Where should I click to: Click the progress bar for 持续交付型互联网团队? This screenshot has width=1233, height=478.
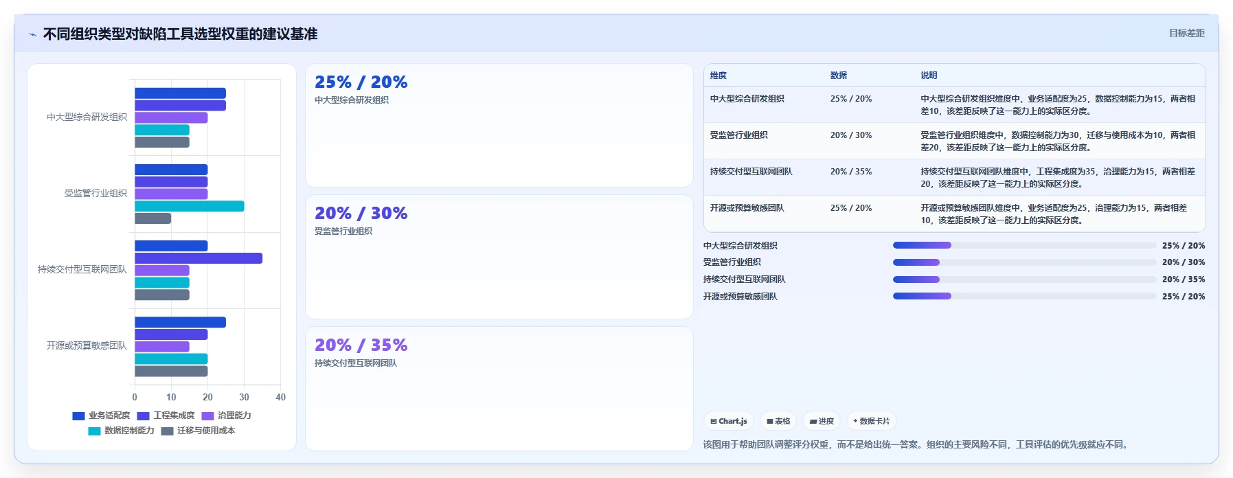[1024, 280]
